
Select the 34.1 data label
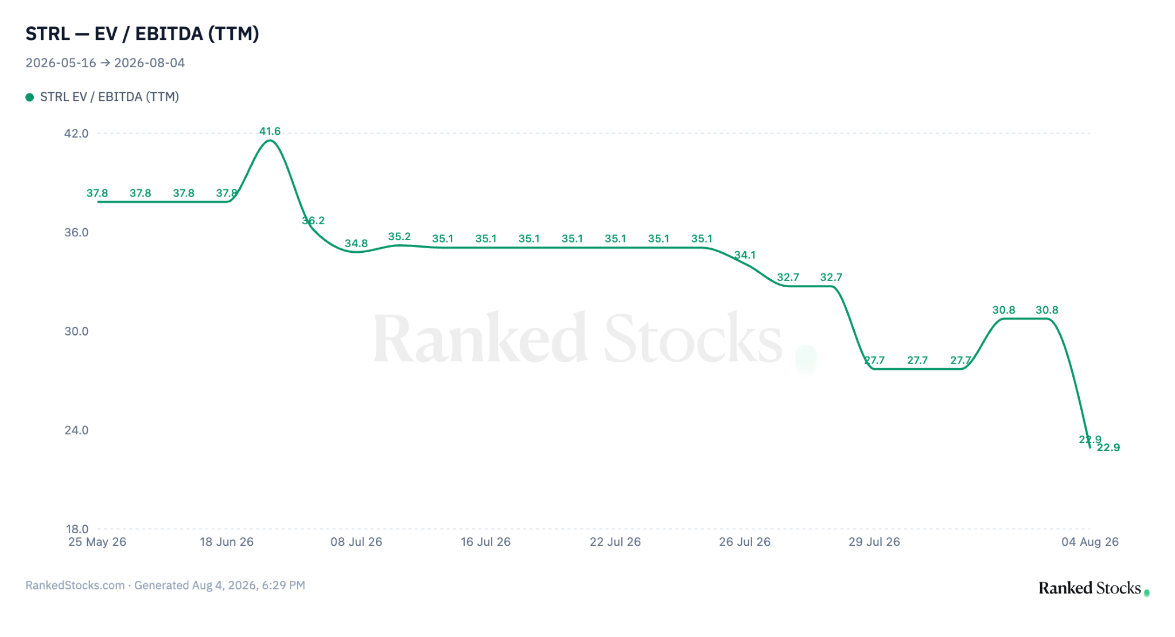[745, 255]
